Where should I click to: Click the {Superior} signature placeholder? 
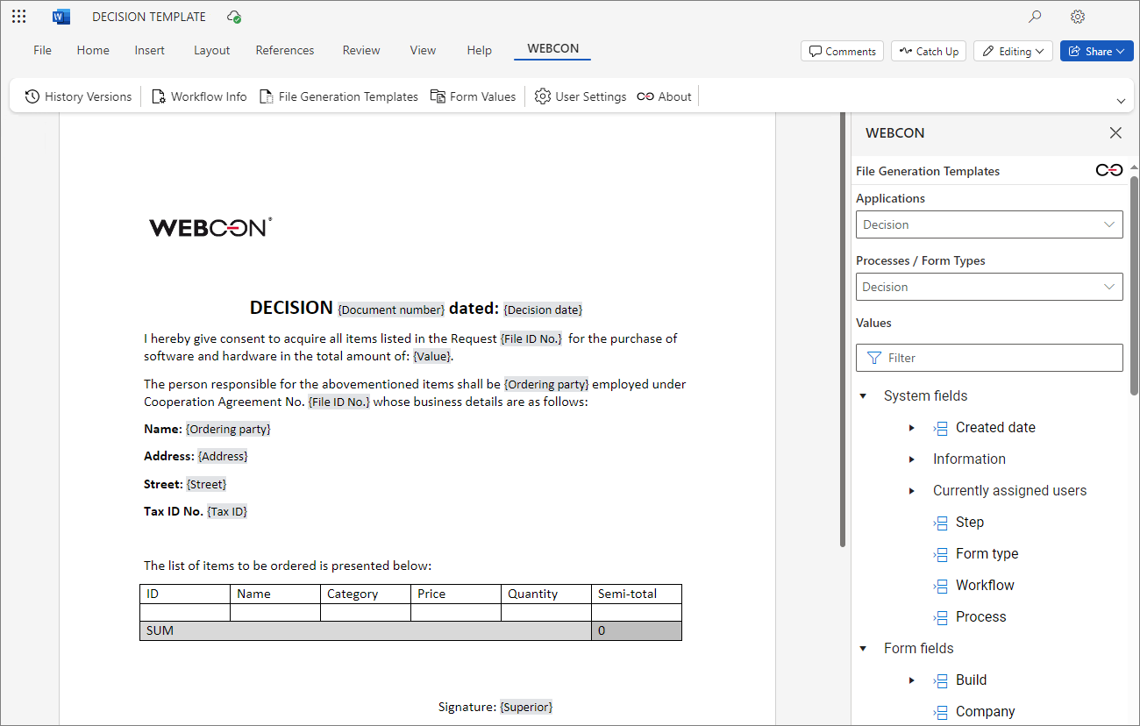click(526, 707)
